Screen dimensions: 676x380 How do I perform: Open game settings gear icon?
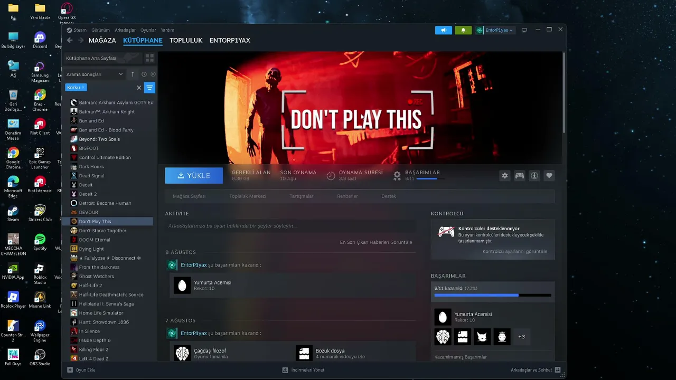pos(505,176)
